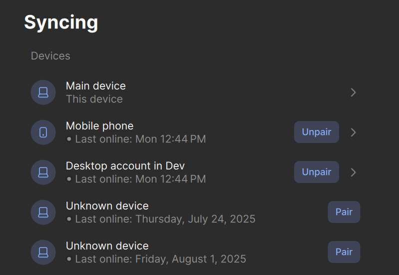This screenshot has width=399, height=275.
Task: Click the status dot before Mobile phone's last online
Action: pyautogui.click(x=69, y=139)
